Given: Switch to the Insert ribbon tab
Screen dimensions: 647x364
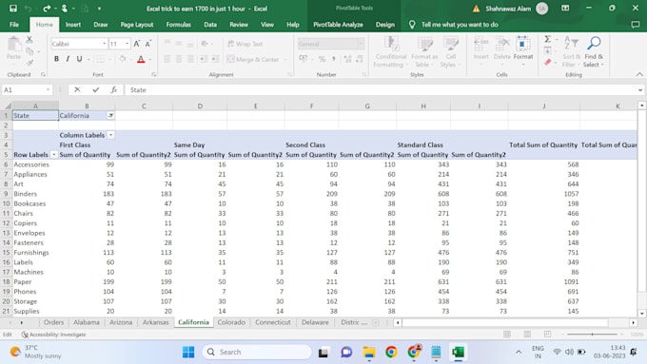Looking at the screenshot, I should coord(73,25).
